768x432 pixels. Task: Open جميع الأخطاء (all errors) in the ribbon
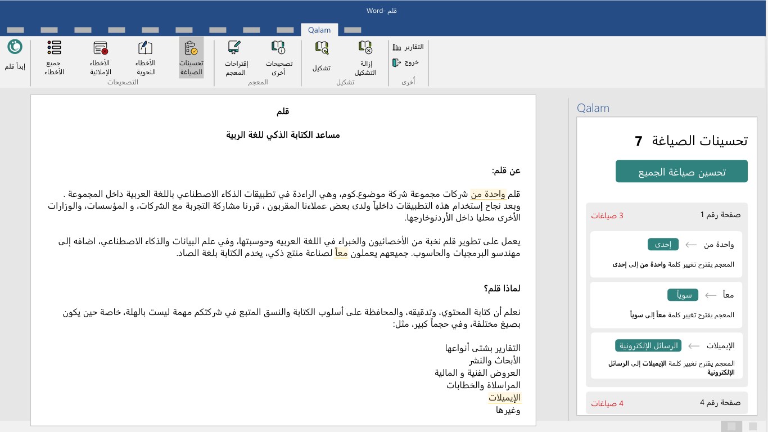pyautogui.click(x=55, y=57)
